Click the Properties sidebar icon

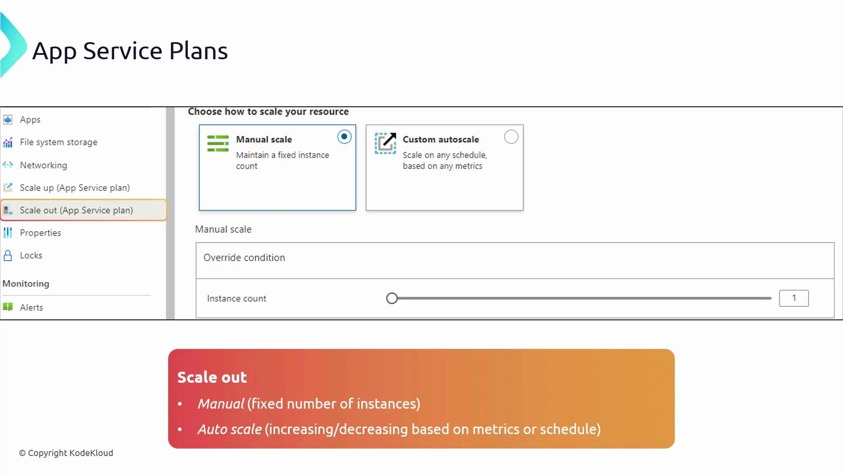8,233
